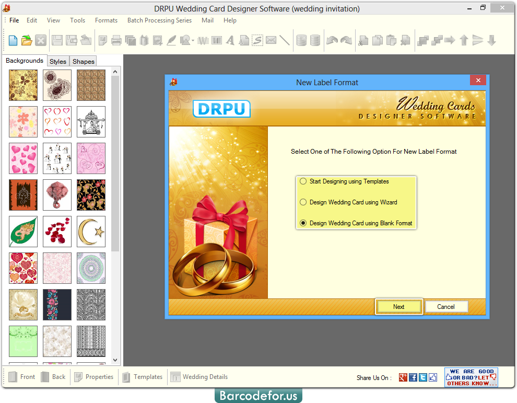Print the wedding card
The image size is (517, 403).
(116, 40)
